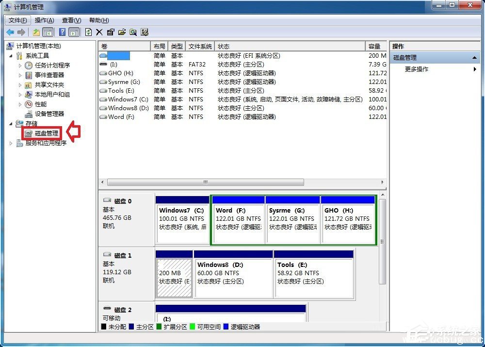Open the 操作(A) menu
The image size is (485, 347).
(44, 20)
